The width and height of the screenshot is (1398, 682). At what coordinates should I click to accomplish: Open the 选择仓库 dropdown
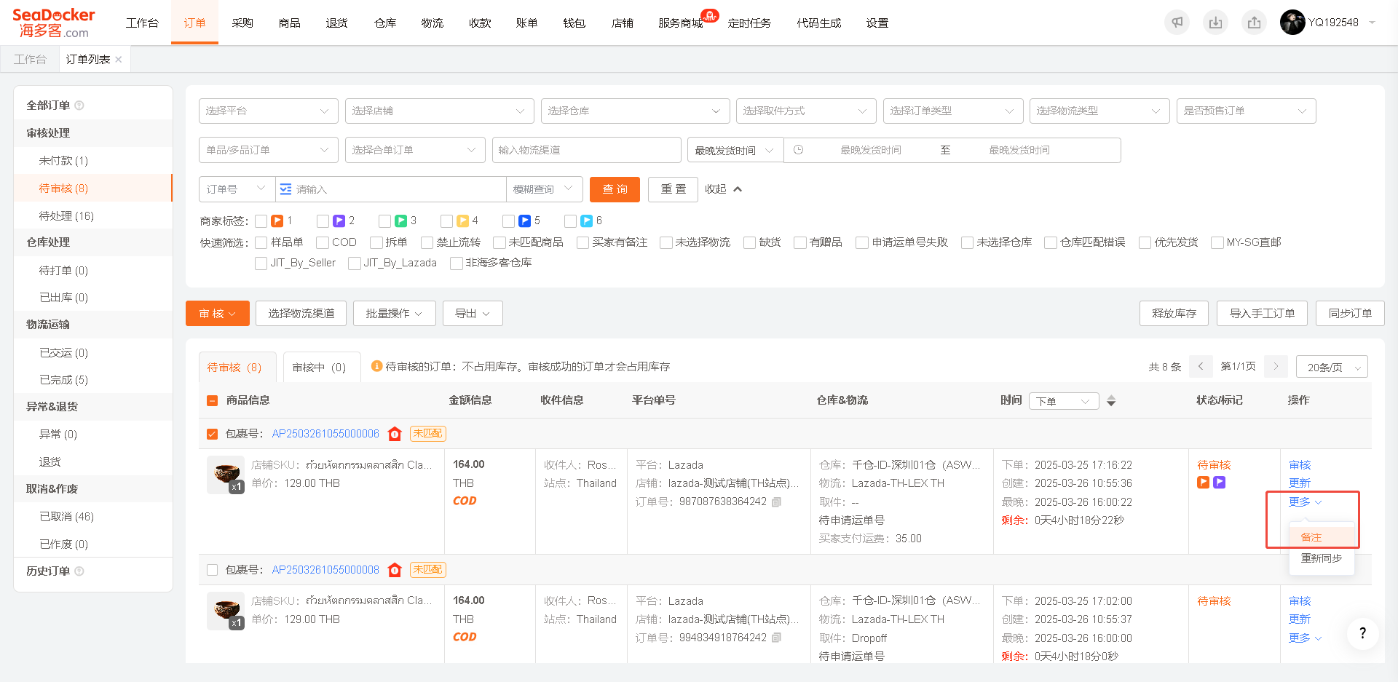(x=636, y=111)
